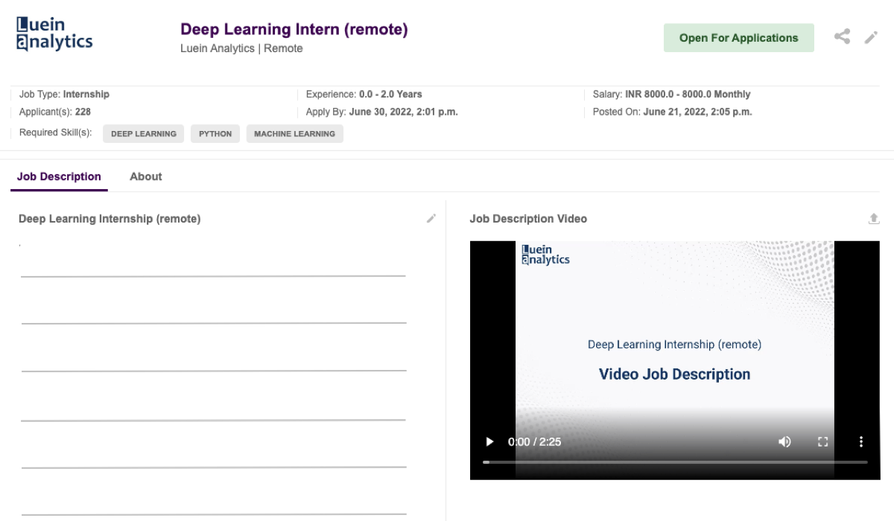894x521 pixels.
Task: Click the pencil edit icon beside share
Action: point(871,37)
